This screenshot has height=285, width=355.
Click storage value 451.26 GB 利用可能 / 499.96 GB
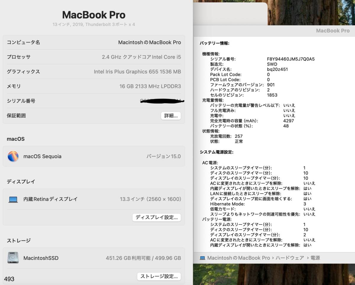143,258
